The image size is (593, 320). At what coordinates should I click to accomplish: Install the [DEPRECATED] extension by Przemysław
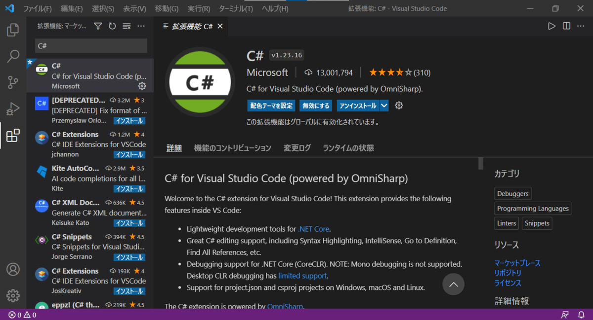pos(129,121)
